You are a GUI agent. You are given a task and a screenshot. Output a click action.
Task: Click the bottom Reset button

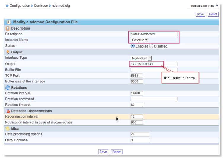coord(117,152)
